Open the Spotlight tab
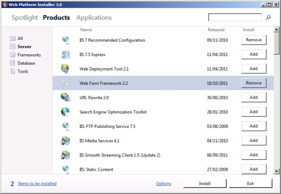The height and width of the screenshot is (194, 281). (x=25, y=18)
